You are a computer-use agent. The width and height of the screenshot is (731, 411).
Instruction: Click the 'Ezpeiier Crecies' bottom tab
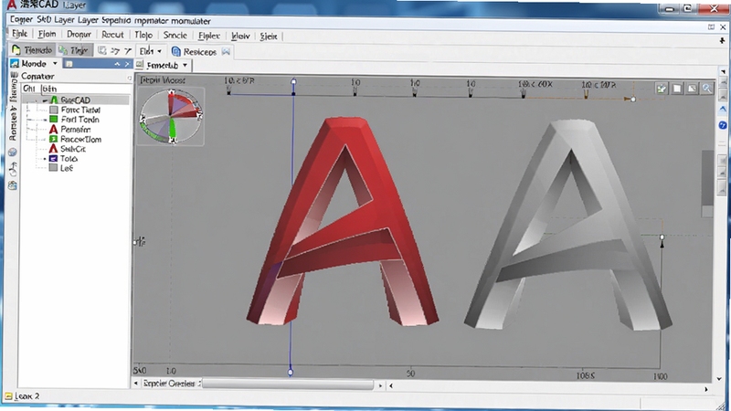(x=169, y=384)
